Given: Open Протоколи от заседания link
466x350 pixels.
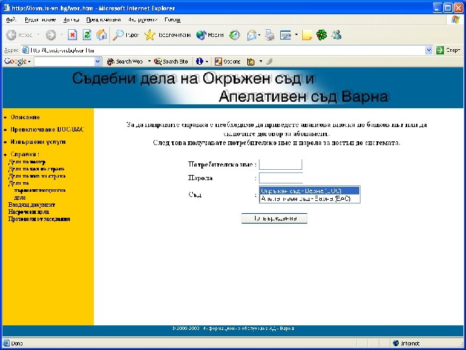Looking at the screenshot, I should pos(39,219).
